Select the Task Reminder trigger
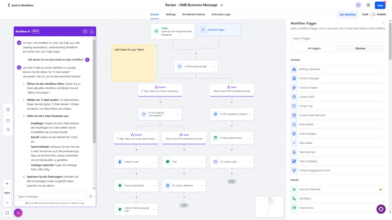The width and height of the screenshot is (392, 220). click(337, 152)
